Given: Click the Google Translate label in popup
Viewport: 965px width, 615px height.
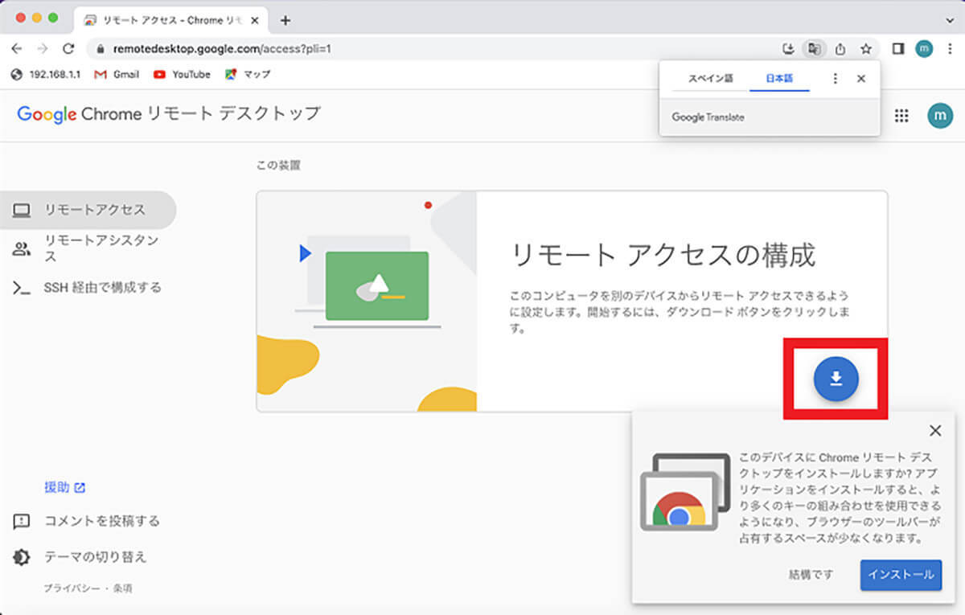Looking at the screenshot, I should pos(708,117).
